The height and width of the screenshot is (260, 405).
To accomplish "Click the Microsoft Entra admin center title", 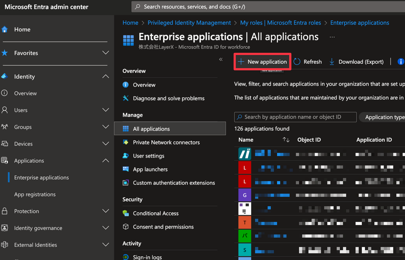I will point(47,7).
